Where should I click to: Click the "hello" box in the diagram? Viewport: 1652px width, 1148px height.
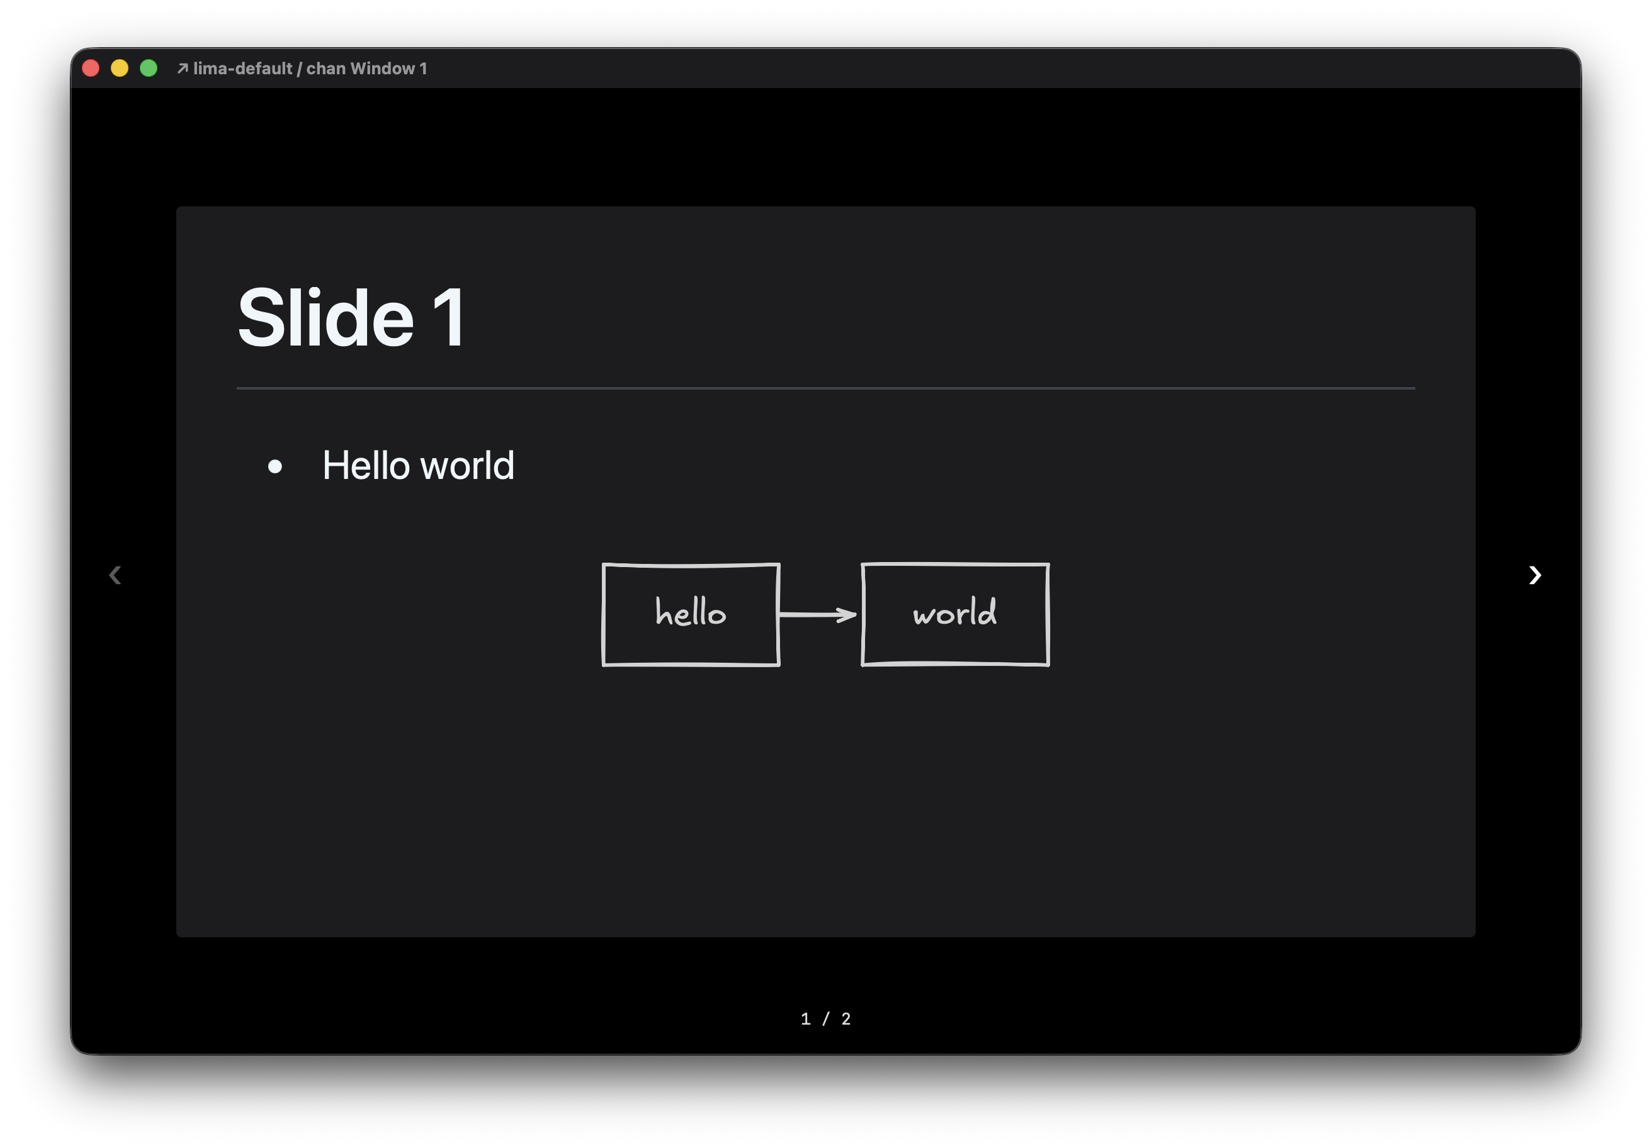tap(691, 614)
